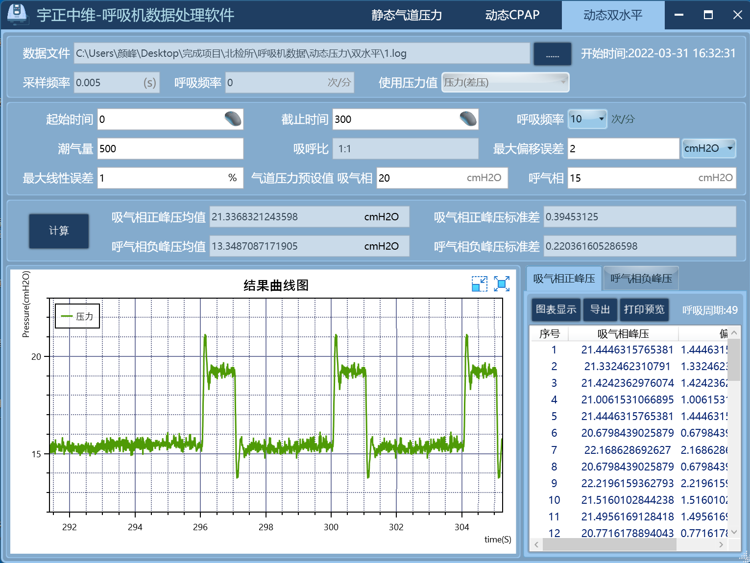Image resolution: width=750 pixels, height=563 pixels.
Task: Click the fullscreen chart icon above the graph
Action: 502,284
